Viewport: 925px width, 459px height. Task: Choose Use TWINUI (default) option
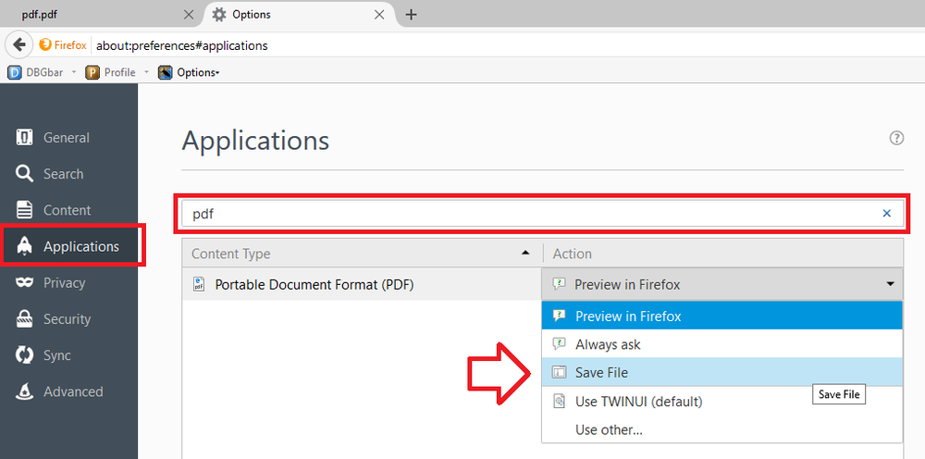[x=722, y=402]
